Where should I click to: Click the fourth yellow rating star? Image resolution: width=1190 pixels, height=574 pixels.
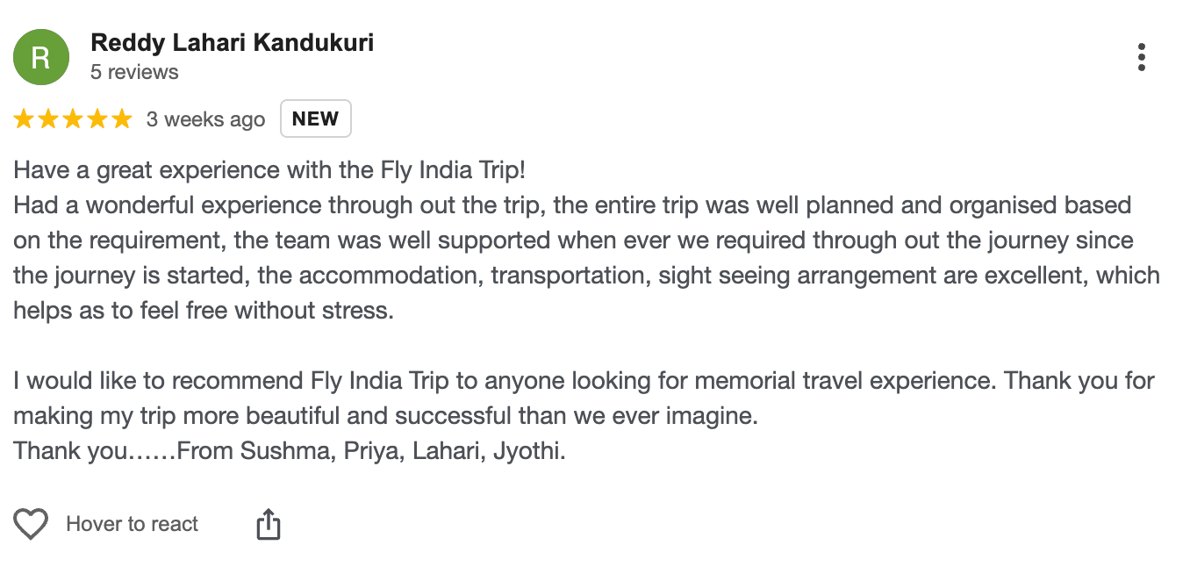[x=97, y=119]
